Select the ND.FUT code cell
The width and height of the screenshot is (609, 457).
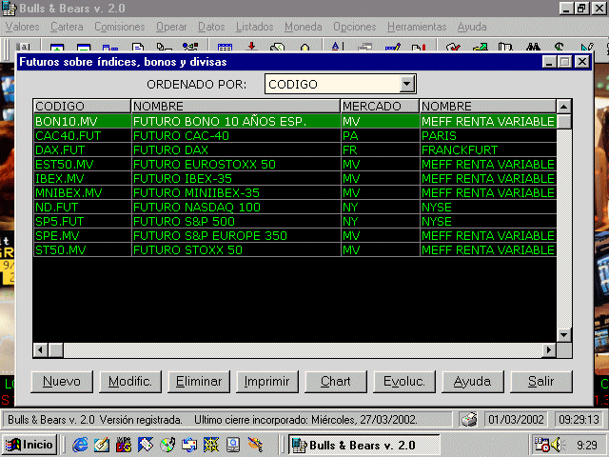[x=83, y=208]
